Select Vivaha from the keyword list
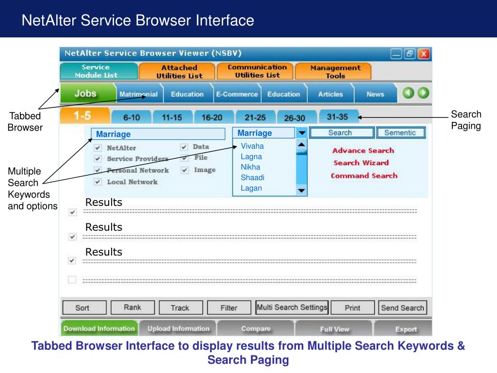Image resolution: width=497 pixels, height=373 pixels. pos(252,146)
